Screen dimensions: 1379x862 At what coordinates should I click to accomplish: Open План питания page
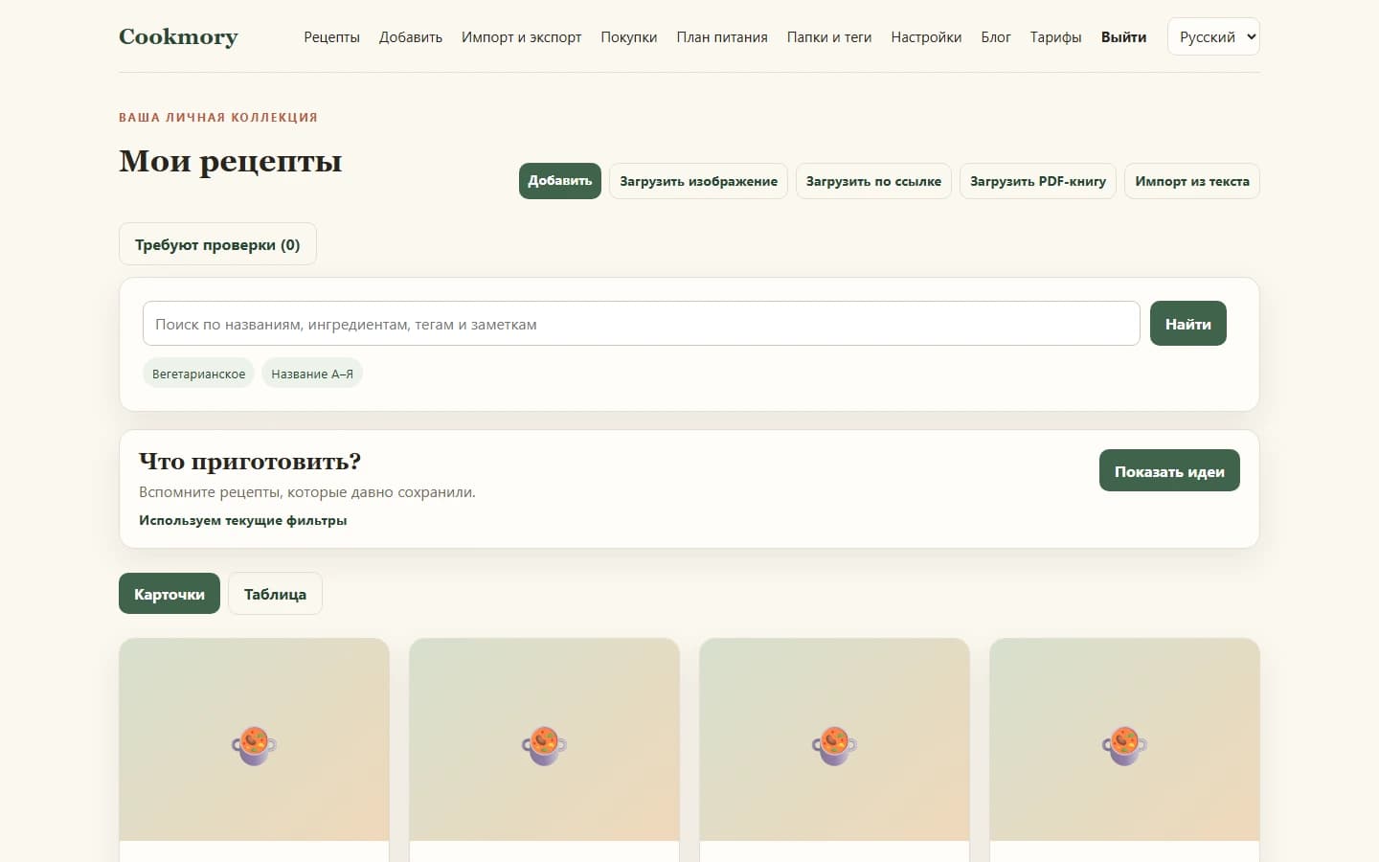coord(722,37)
